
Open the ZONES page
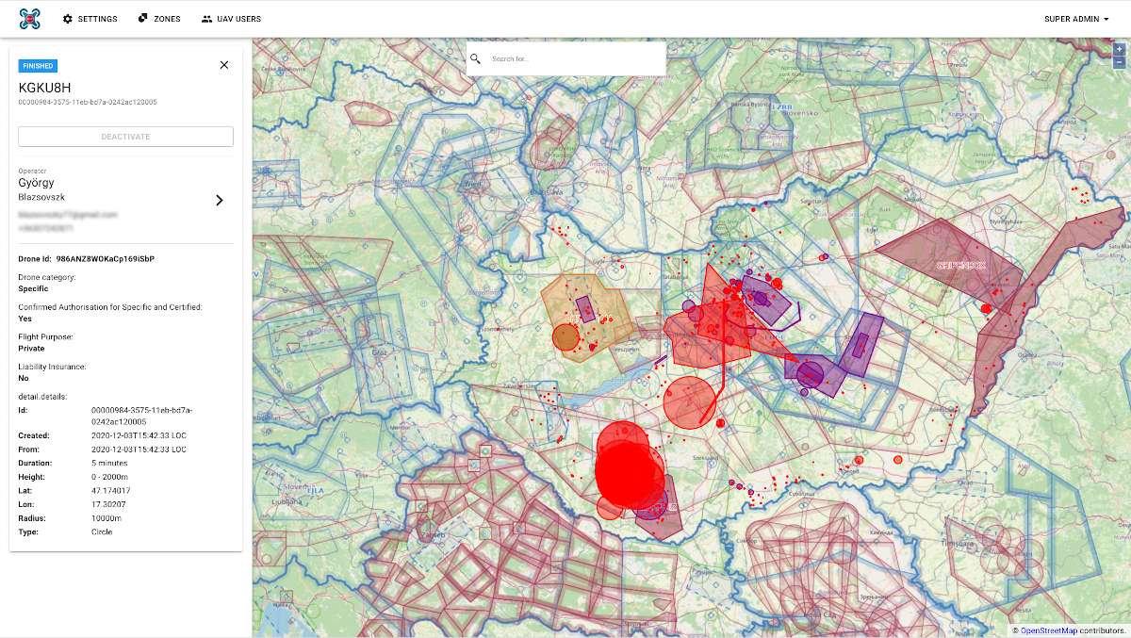pyautogui.click(x=158, y=19)
